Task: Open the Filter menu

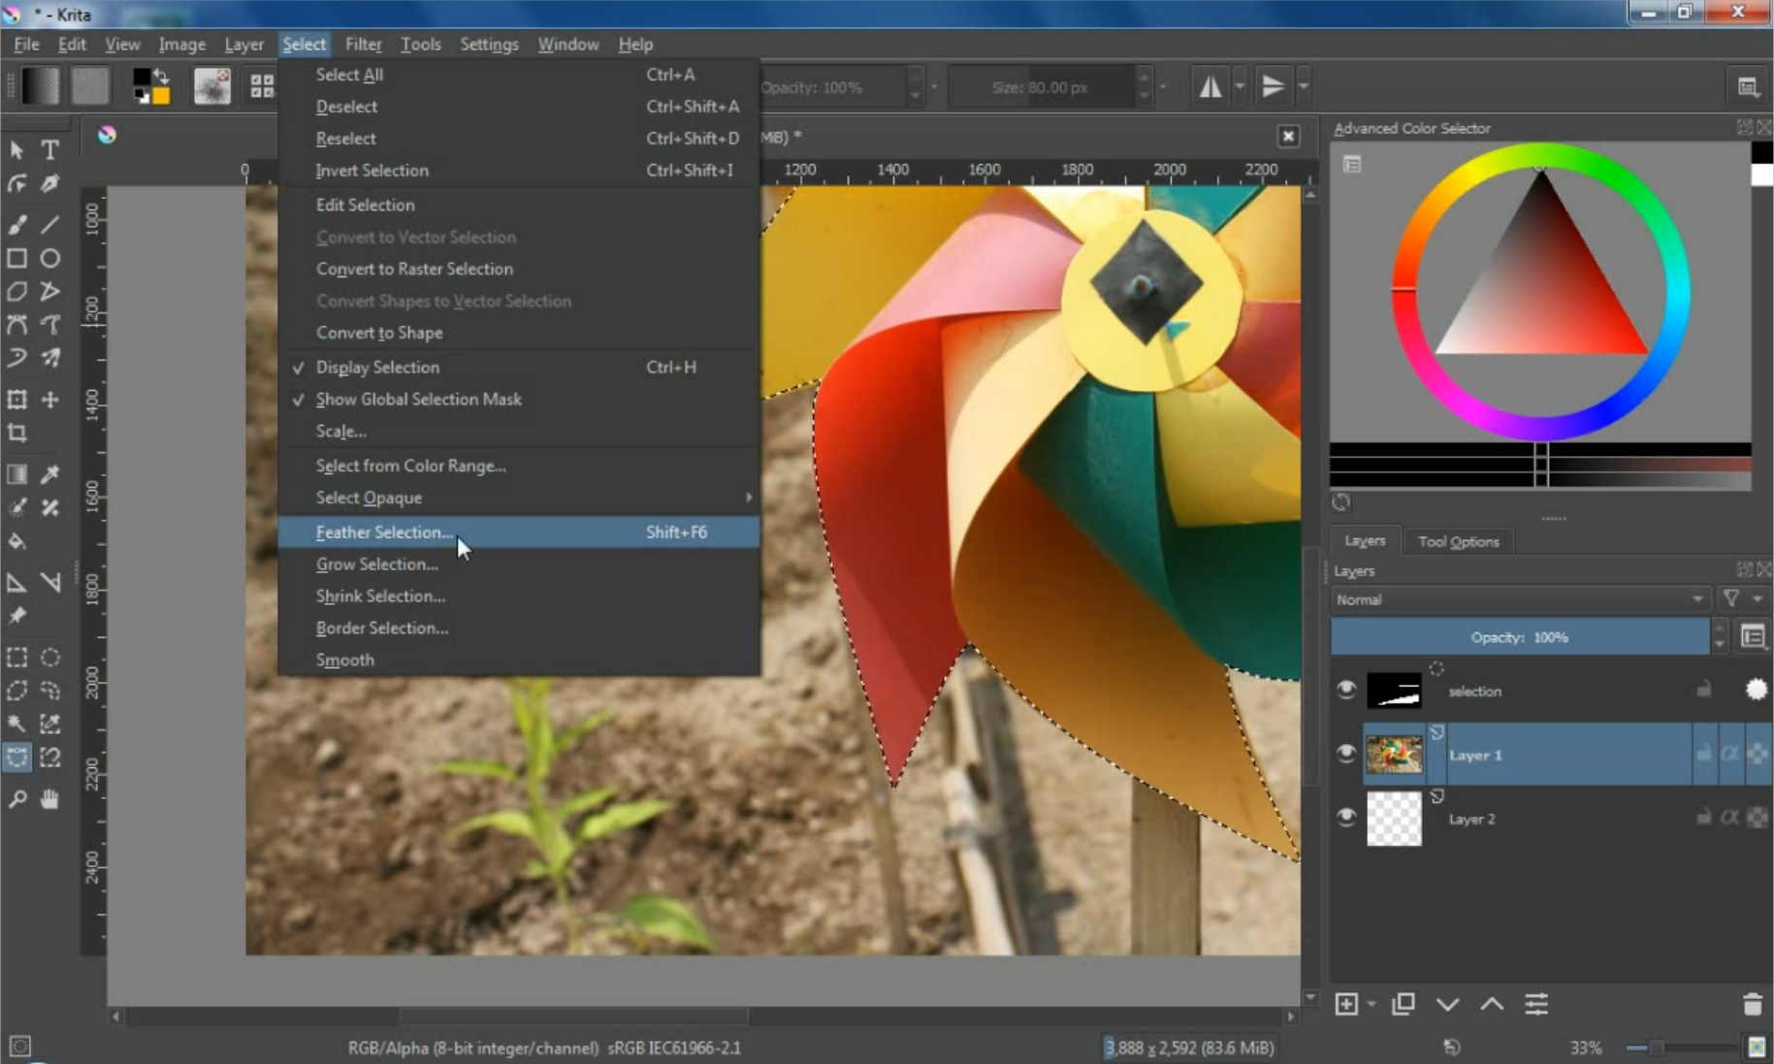Action: pyautogui.click(x=363, y=44)
